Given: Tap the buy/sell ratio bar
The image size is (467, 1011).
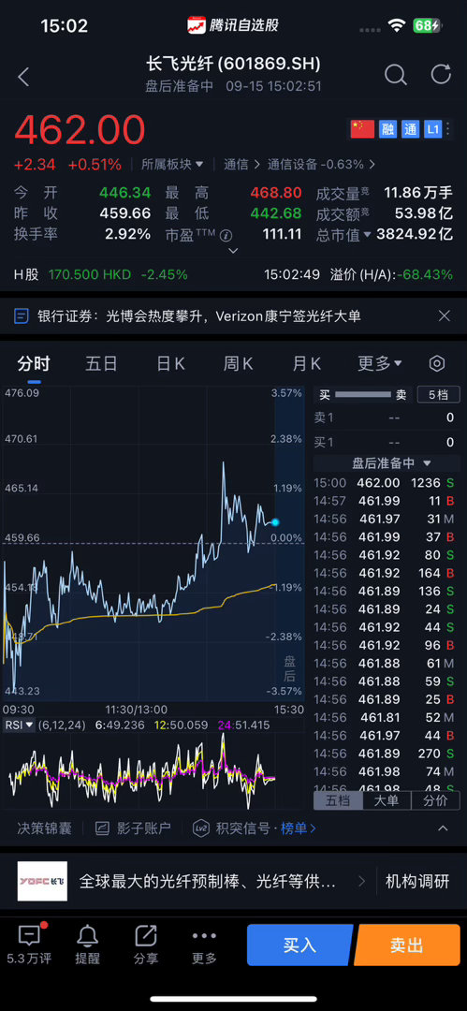Looking at the screenshot, I should (365, 395).
